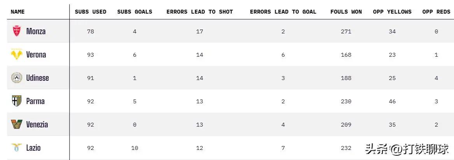Sort table by OPP REDS header
This screenshot has height=160, width=454.
436,12
